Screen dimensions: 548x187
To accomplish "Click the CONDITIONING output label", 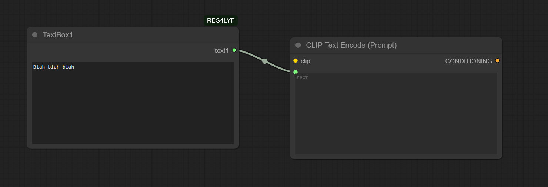I will click(469, 61).
